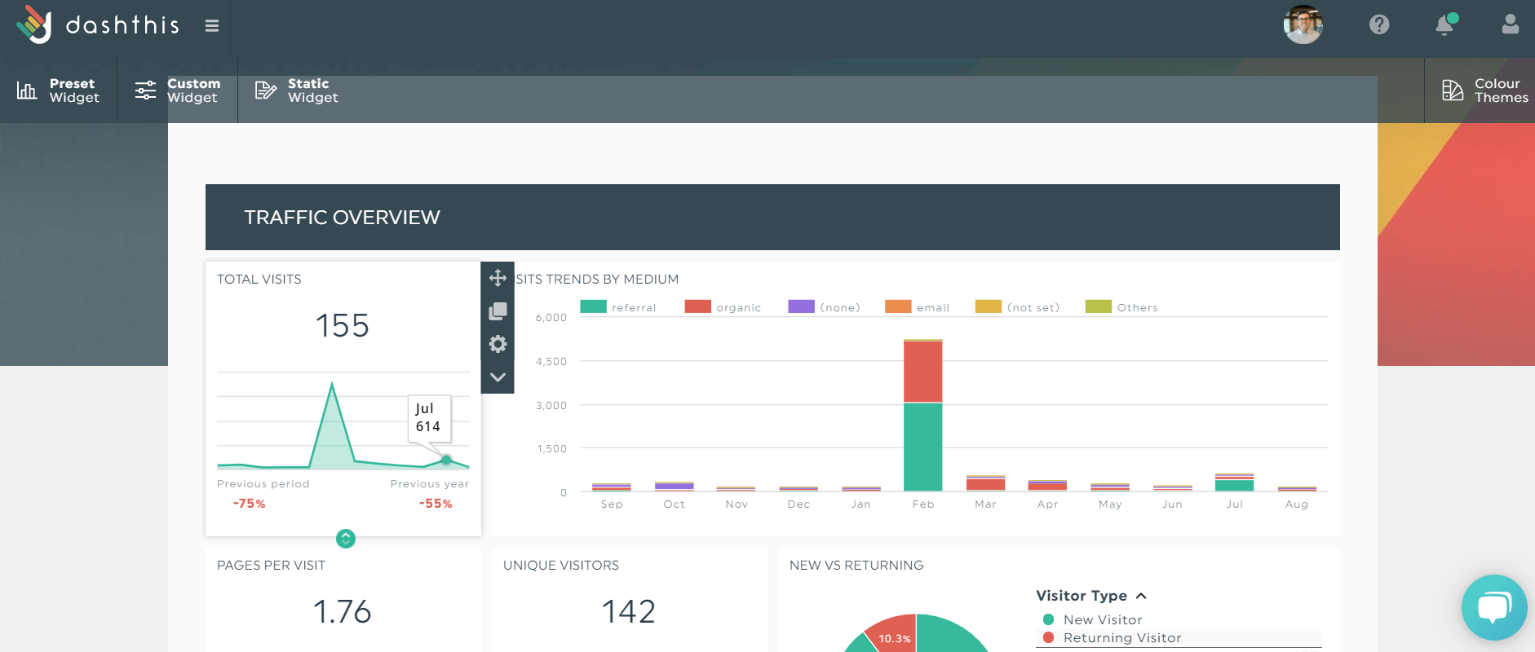This screenshot has width=1535, height=652.
Task: Click the dashthis logo
Action: click(98, 24)
